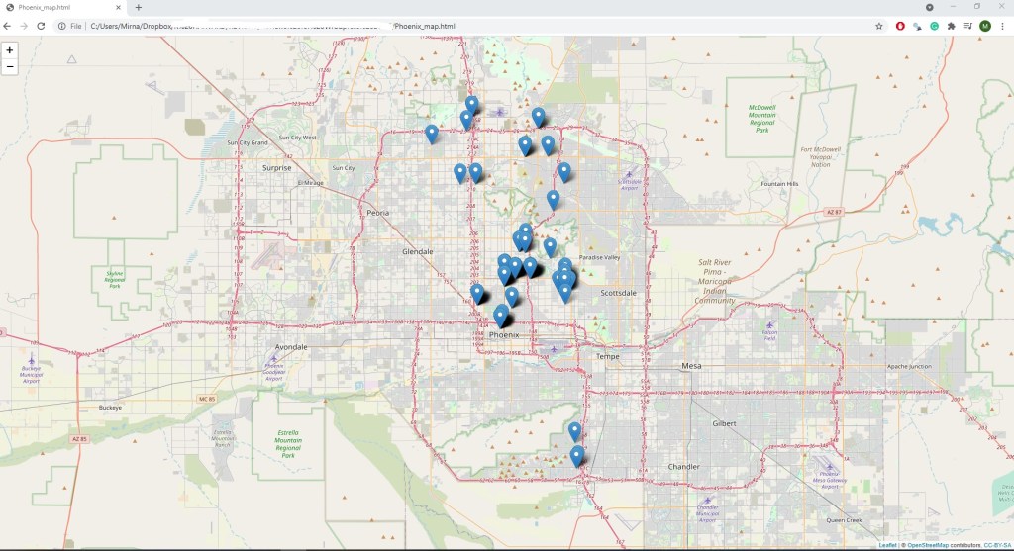The height and width of the screenshot is (551, 1014).
Task: Zoom in on the map
Action: (x=10, y=49)
